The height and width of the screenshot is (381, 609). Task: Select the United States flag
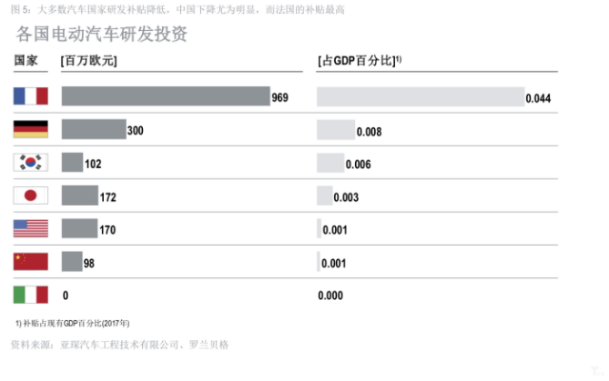point(31,228)
